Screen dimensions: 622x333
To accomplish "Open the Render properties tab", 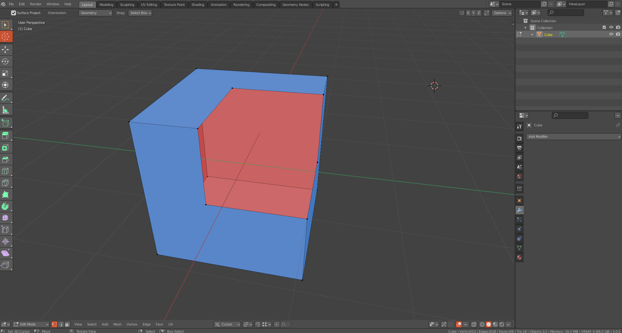I will tap(519, 138).
